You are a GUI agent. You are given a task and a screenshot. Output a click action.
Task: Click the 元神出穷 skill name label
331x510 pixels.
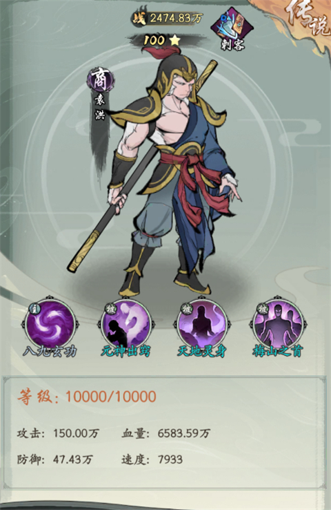tap(126, 352)
